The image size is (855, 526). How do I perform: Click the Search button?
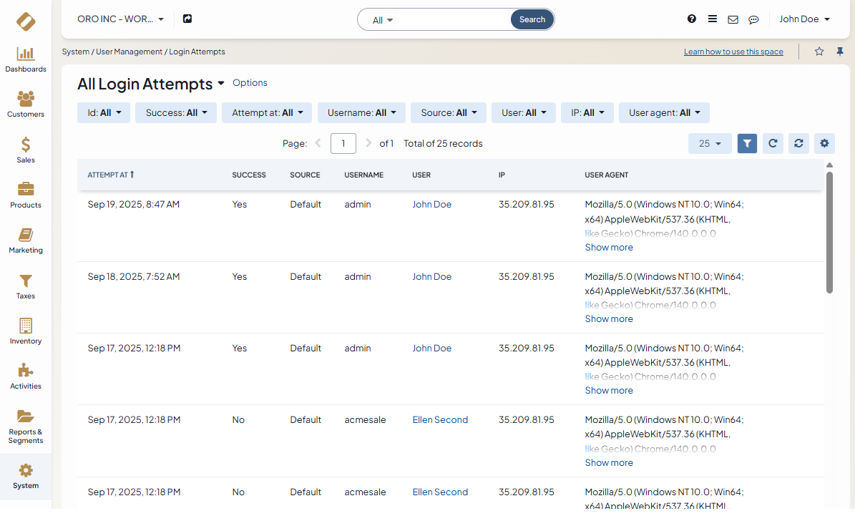click(532, 19)
